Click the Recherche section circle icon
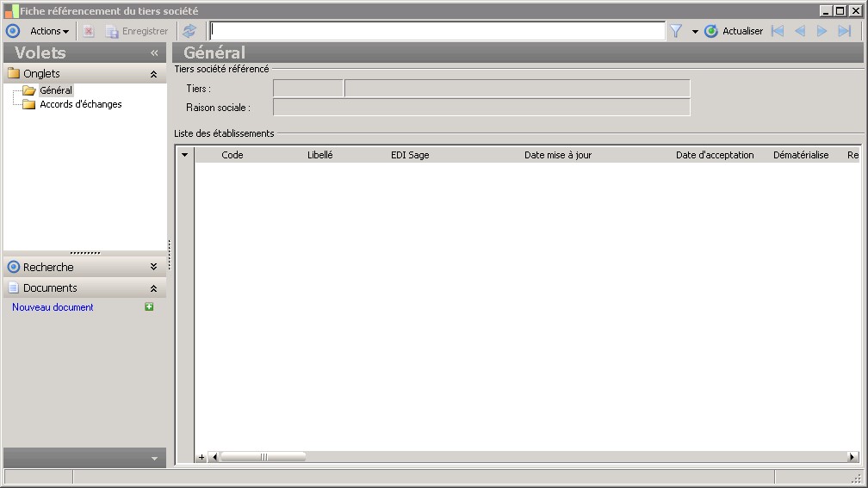 tap(13, 267)
